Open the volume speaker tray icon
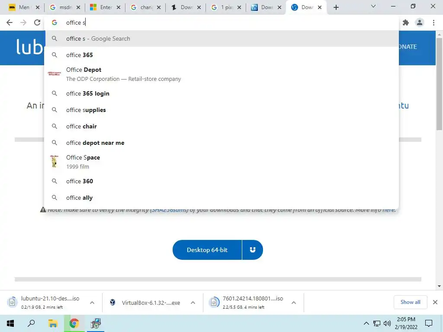Image resolution: width=443 pixels, height=332 pixels. pyautogui.click(x=387, y=323)
